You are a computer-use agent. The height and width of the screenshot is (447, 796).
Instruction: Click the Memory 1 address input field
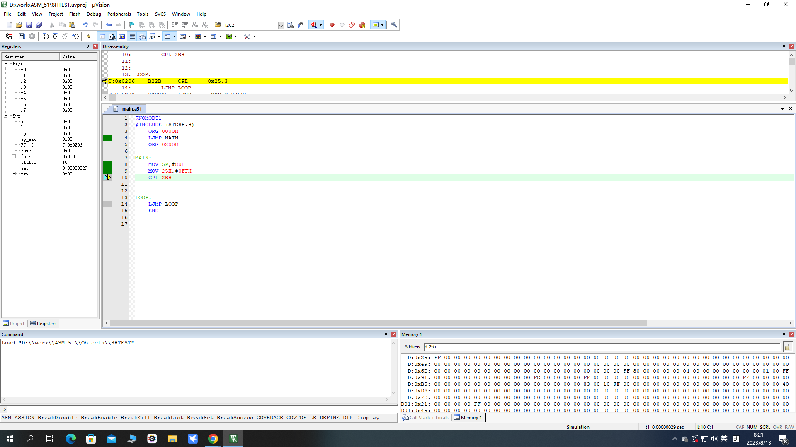(x=602, y=347)
